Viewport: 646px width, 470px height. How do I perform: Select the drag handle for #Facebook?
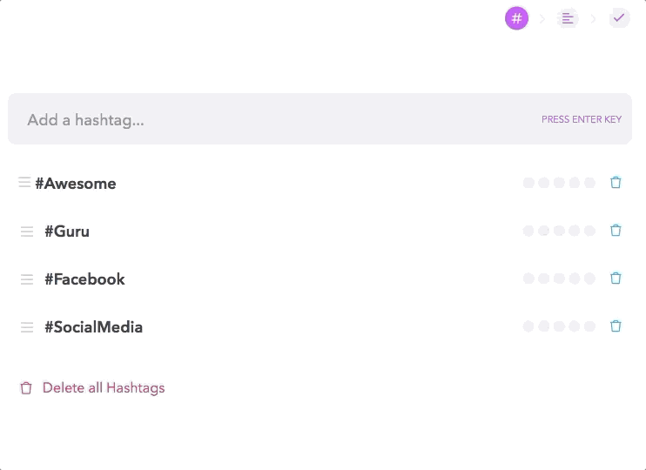pos(27,279)
